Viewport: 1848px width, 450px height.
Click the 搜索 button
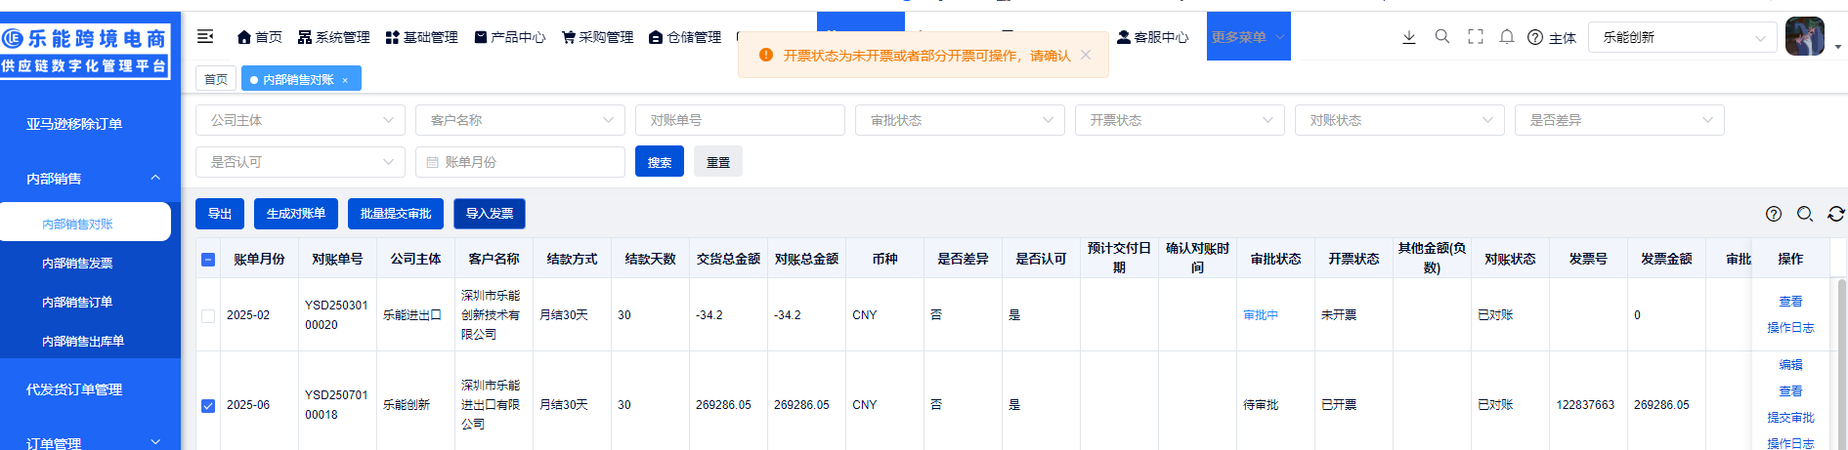pos(660,162)
